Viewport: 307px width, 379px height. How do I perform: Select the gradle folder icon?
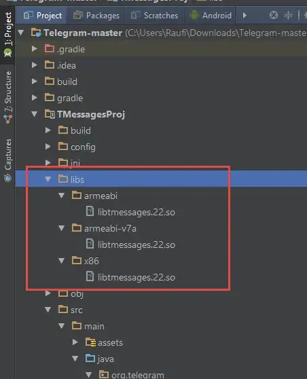[x=50, y=97]
